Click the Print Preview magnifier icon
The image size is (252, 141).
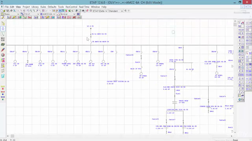(14, 11)
